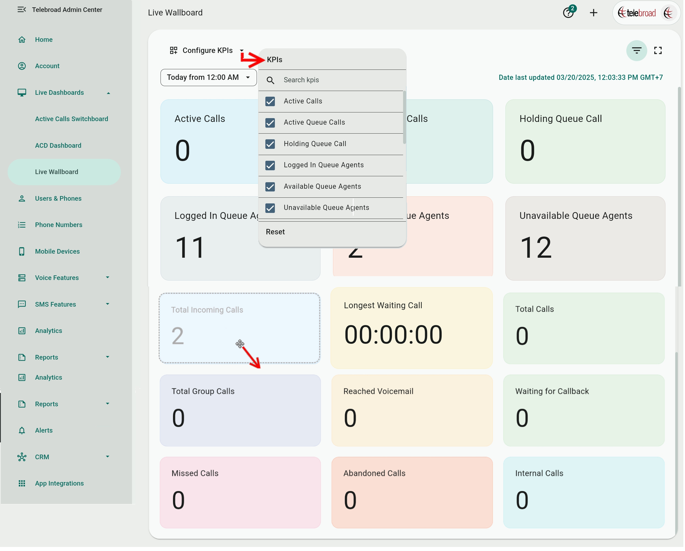Open help icon with badge 2
Image resolution: width=685 pixels, height=551 pixels.
click(x=570, y=12)
